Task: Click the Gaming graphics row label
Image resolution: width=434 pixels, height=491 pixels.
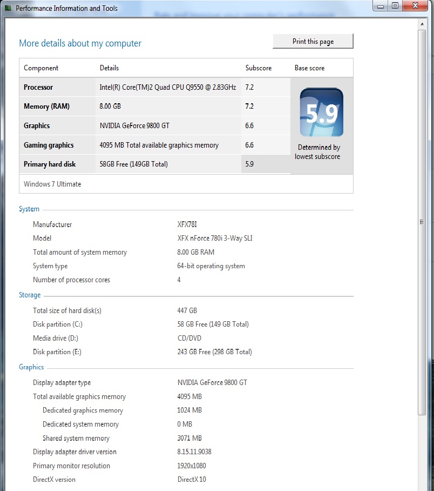Action: [49, 145]
